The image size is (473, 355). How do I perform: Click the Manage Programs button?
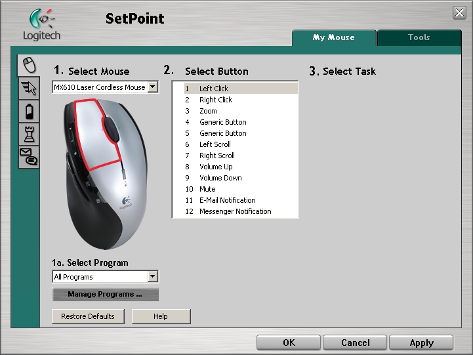(105, 295)
